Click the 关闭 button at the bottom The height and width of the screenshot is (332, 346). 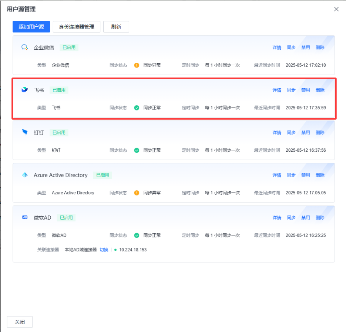click(x=20, y=322)
